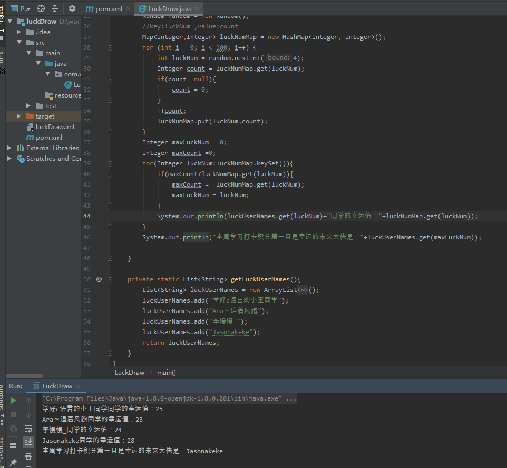Select the LuckDraw.java editor tab
Screen dimensions: 507x468
165,9
